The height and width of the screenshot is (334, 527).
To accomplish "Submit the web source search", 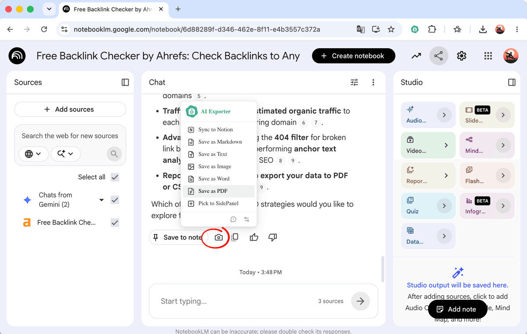I will point(114,154).
